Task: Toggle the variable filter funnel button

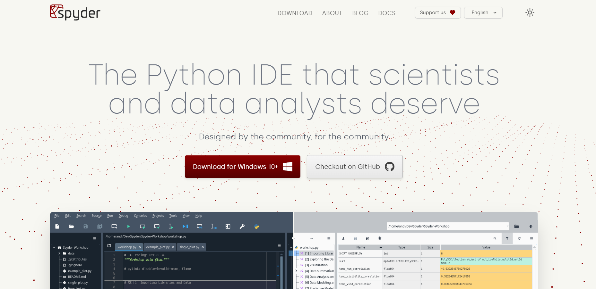Action: click(507, 238)
